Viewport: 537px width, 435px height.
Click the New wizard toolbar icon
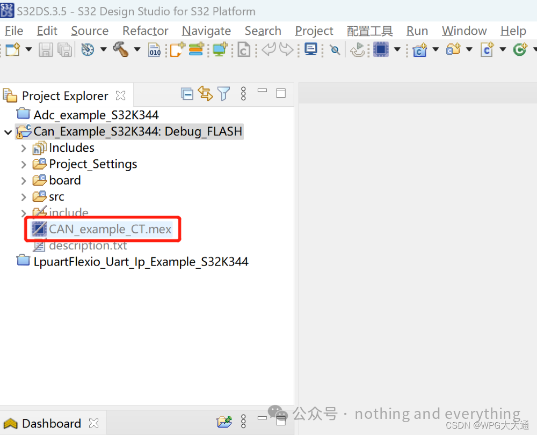click(13, 49)
